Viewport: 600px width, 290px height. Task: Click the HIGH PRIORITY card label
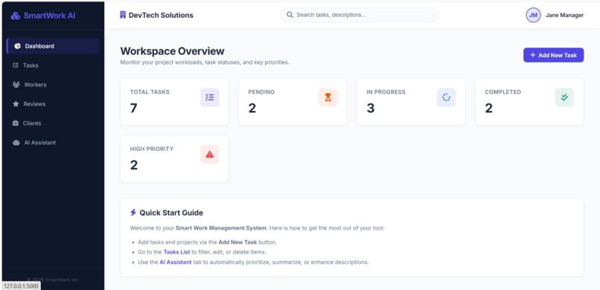pyautogui.click(x=152, y=149)
